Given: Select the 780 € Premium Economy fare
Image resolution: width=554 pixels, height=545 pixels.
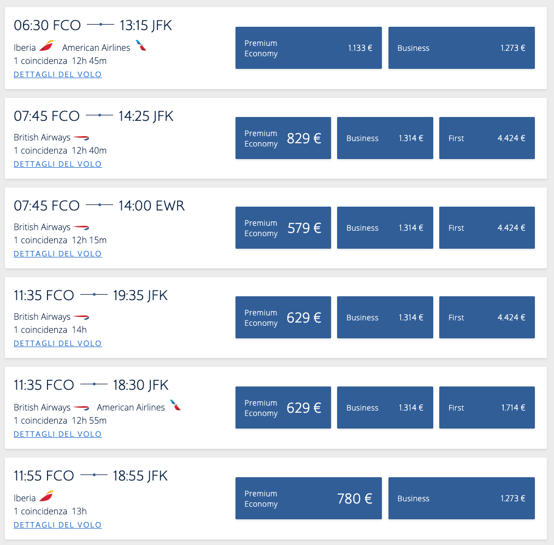Looking at the screenshot, I should click(309, 499).
